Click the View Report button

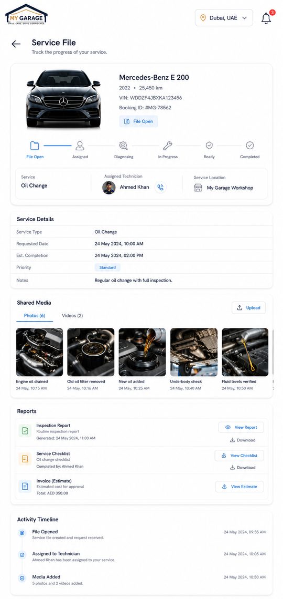click(241, 428)
